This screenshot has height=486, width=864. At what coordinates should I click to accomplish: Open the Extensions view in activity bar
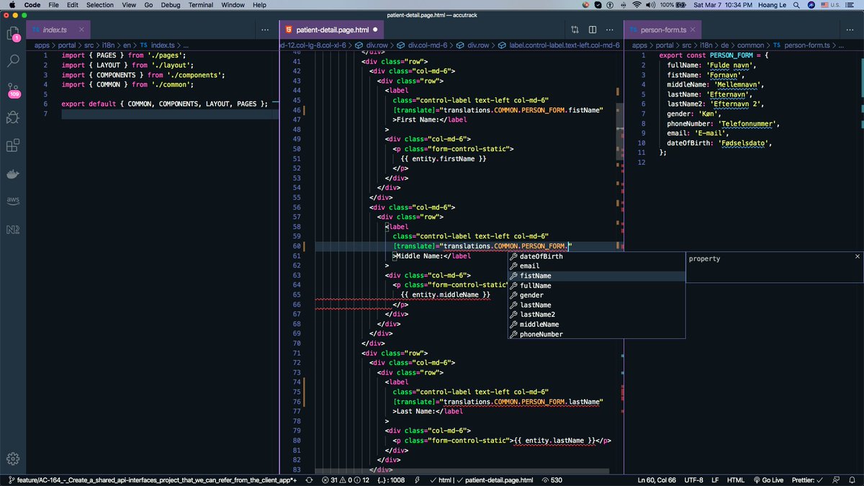coord(13,146)
